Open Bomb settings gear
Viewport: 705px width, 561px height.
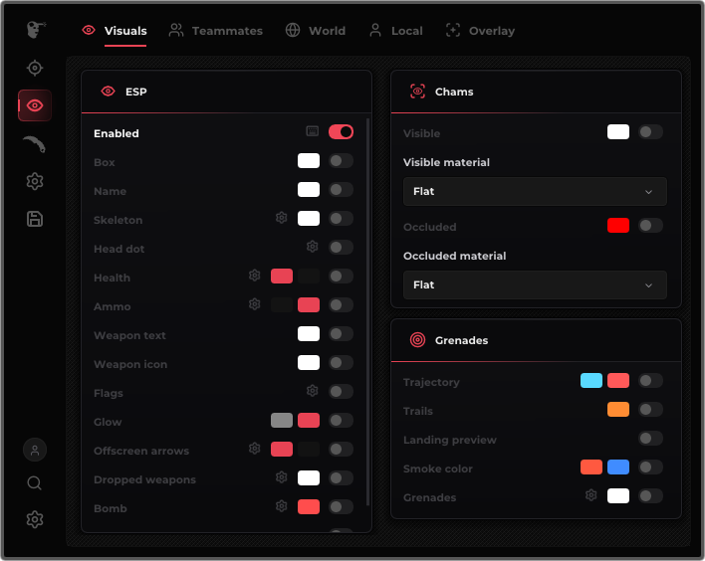(282, 506)
